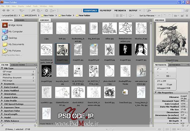The width and height of the screenshot is (190, 131).
Task: Click the Get Photos from Camera icon
Action: pyautogui.click(x=33, y=11)
